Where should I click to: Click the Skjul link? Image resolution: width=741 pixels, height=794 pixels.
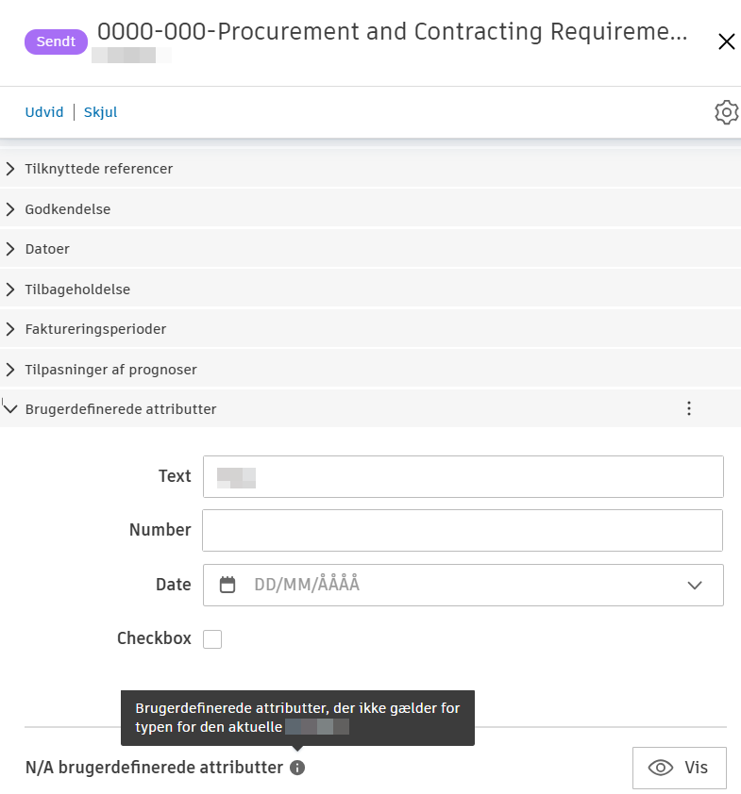[x=100, y=112]
